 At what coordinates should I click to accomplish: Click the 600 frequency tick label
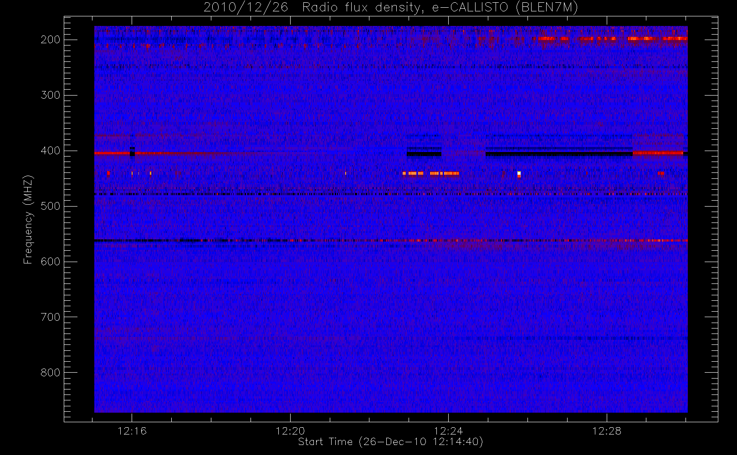(x=51, y=262)
